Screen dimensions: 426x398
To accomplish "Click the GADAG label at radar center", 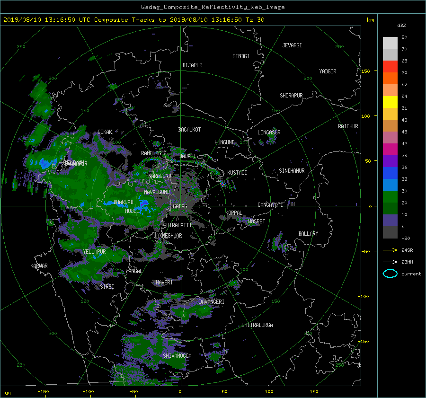I will 180,206.
